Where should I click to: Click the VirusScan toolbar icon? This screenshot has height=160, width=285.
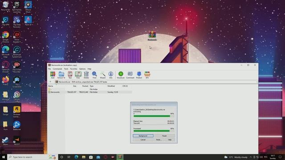121,75
